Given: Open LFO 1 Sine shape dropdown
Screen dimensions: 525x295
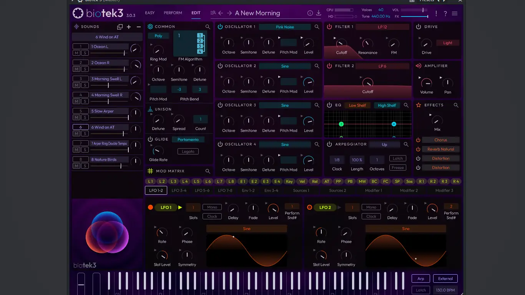Looking at the screenshot, I should point(247,229).
